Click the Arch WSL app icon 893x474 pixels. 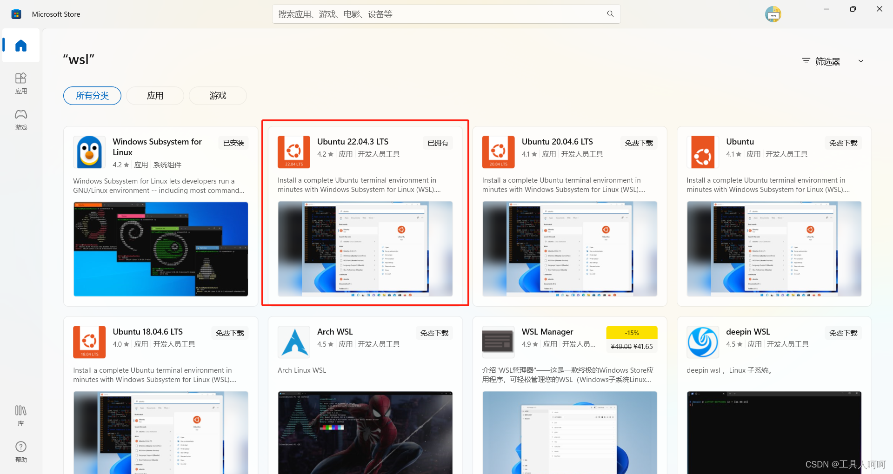(x=294, y=342)
